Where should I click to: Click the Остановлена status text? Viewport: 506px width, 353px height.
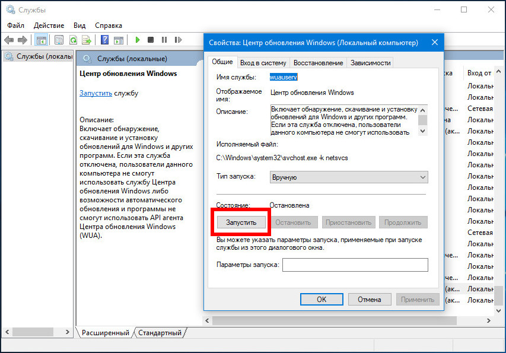pos(289,205)
